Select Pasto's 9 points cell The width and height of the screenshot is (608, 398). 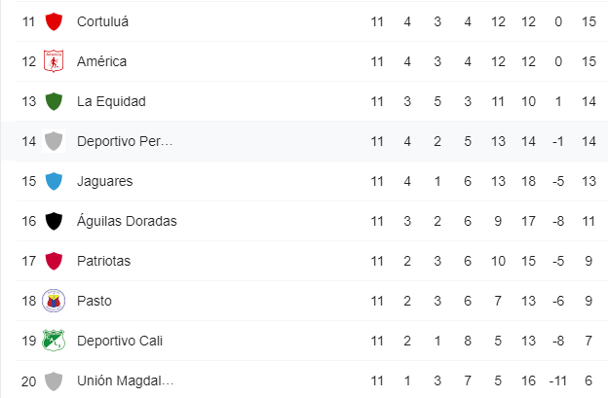(x=589, y=301)
